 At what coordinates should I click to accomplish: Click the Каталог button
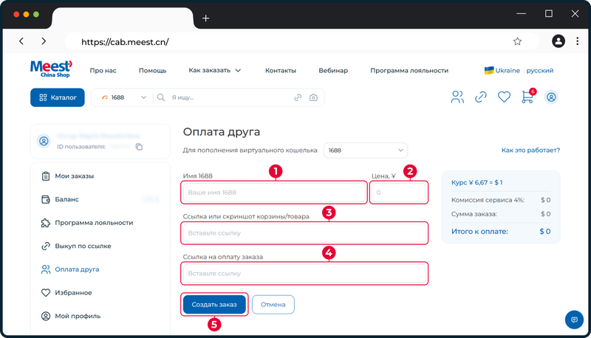click(x=58, y=97)
